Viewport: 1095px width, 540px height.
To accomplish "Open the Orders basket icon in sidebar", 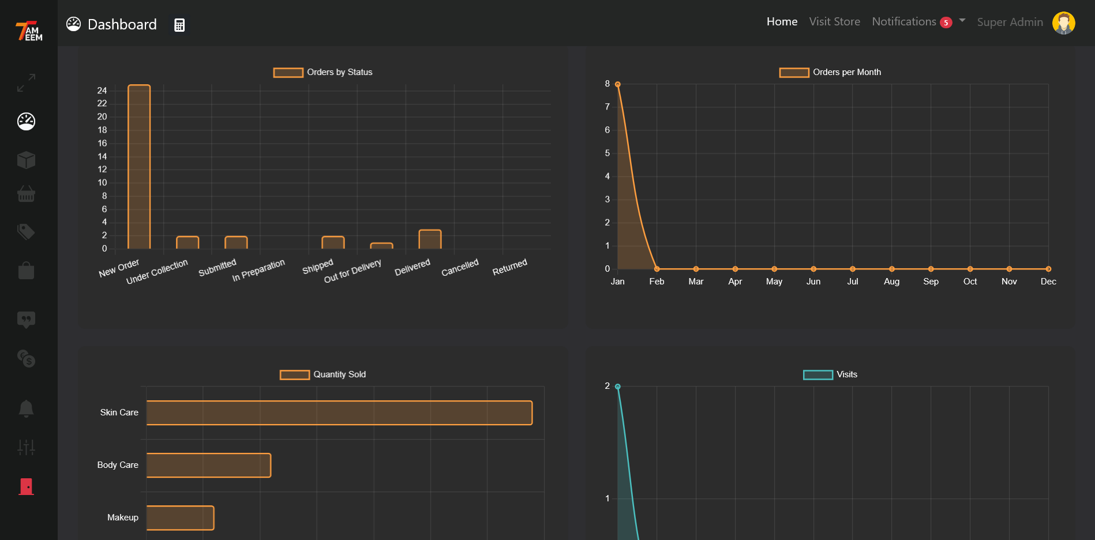I will pos(25,194).
